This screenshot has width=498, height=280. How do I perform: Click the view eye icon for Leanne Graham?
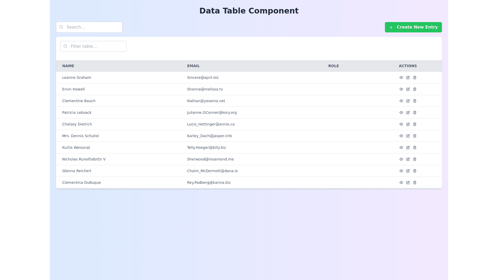click(x=401, y=78)
